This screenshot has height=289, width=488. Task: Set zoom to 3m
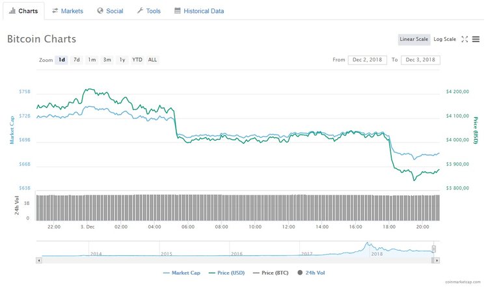click(107, 60)
